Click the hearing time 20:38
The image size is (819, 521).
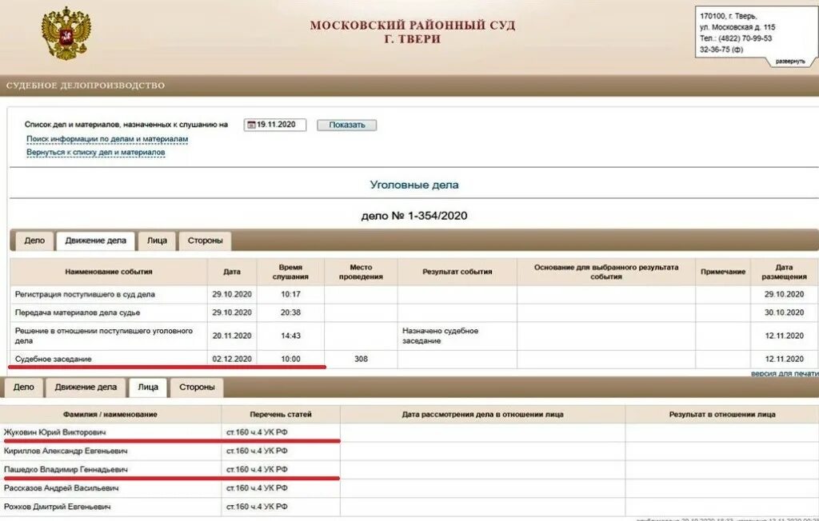(290, 312)
